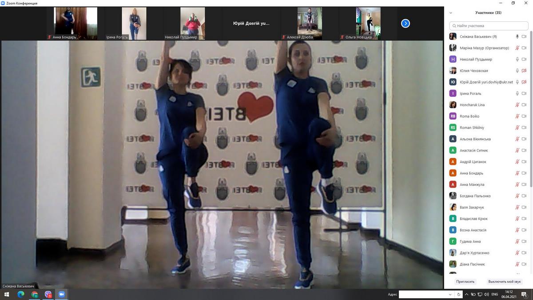Unmute microphone for Маріна Мазур
533x300 pixels.
(517, 48)
